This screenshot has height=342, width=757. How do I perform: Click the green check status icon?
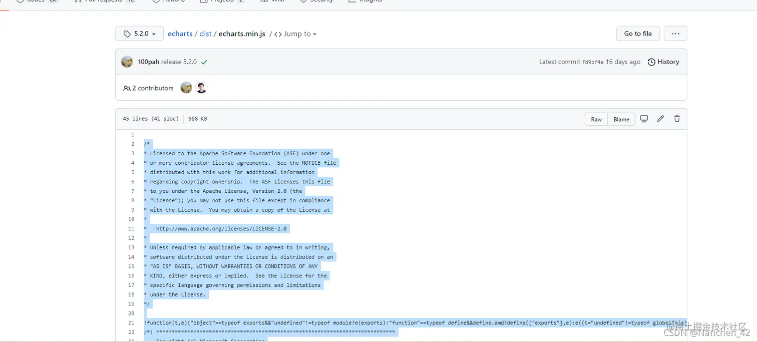204,62
